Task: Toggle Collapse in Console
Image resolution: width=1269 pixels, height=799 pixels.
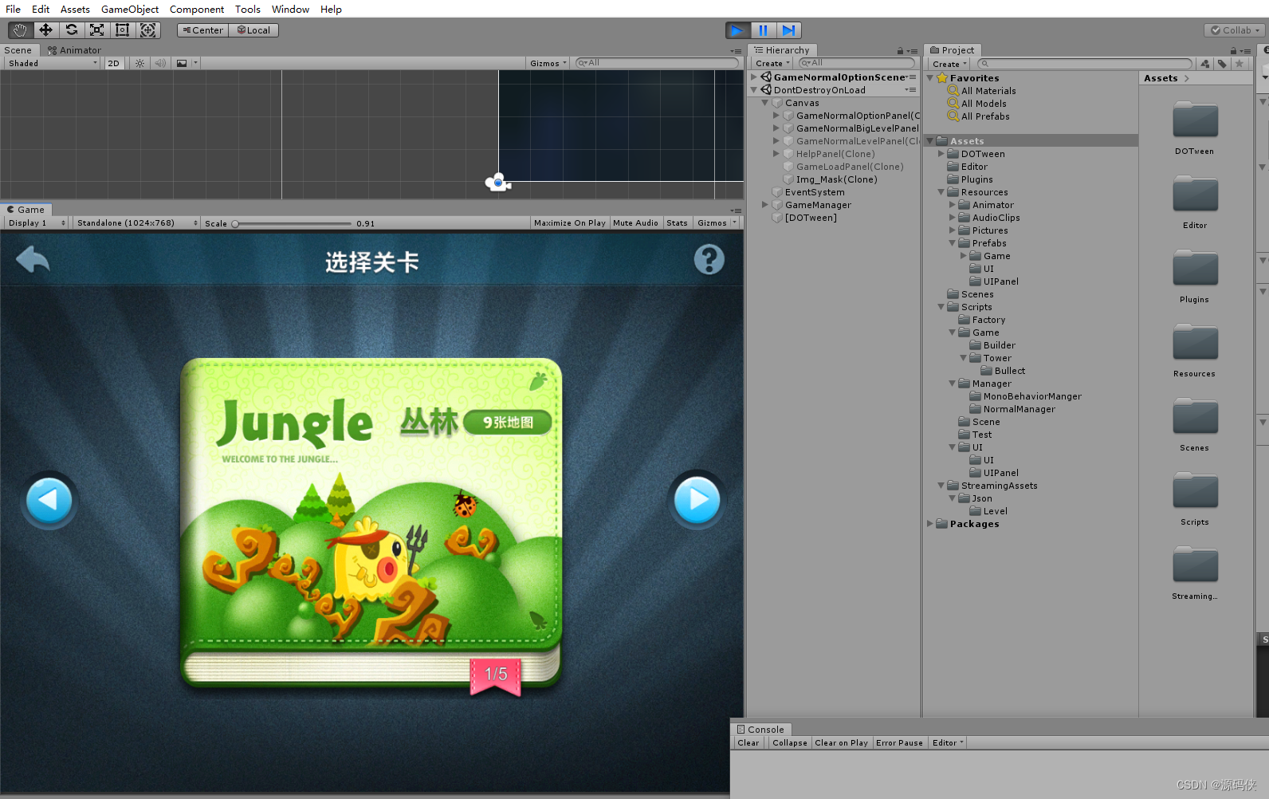Action: pyautogui.click(x=789, y=743)
